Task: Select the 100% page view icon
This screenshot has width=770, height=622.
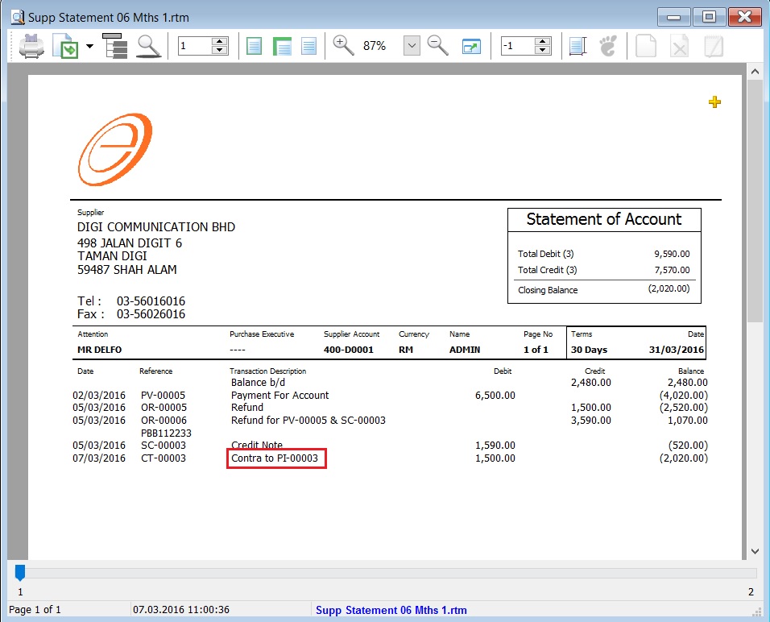Action: 308,46
